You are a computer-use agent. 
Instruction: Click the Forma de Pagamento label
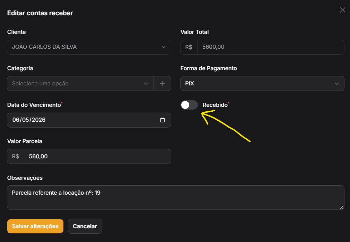tap(209, 68)
